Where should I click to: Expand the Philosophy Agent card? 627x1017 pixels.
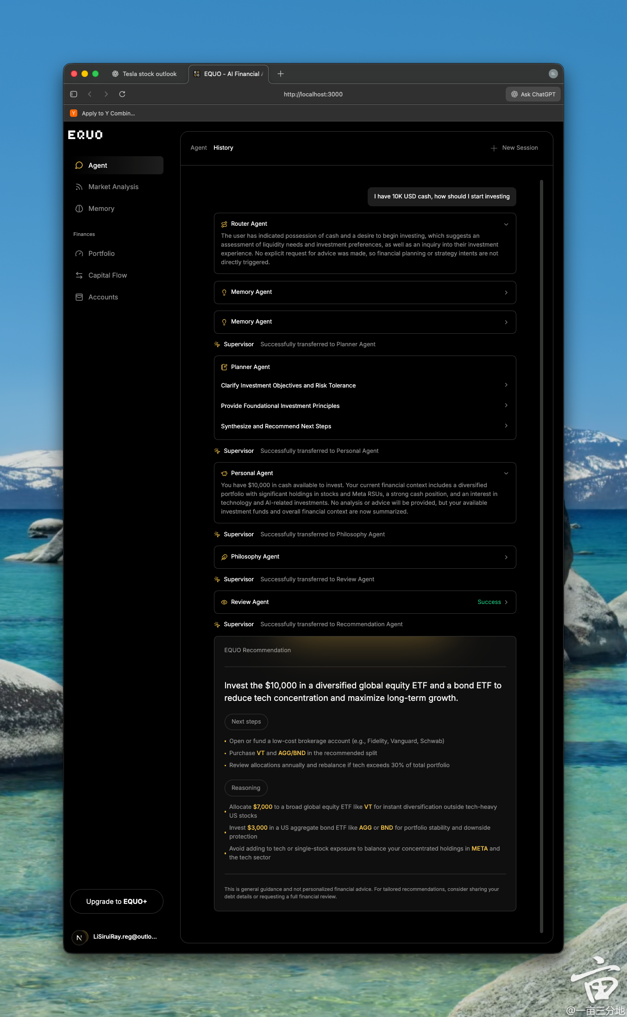pos(365,557)
